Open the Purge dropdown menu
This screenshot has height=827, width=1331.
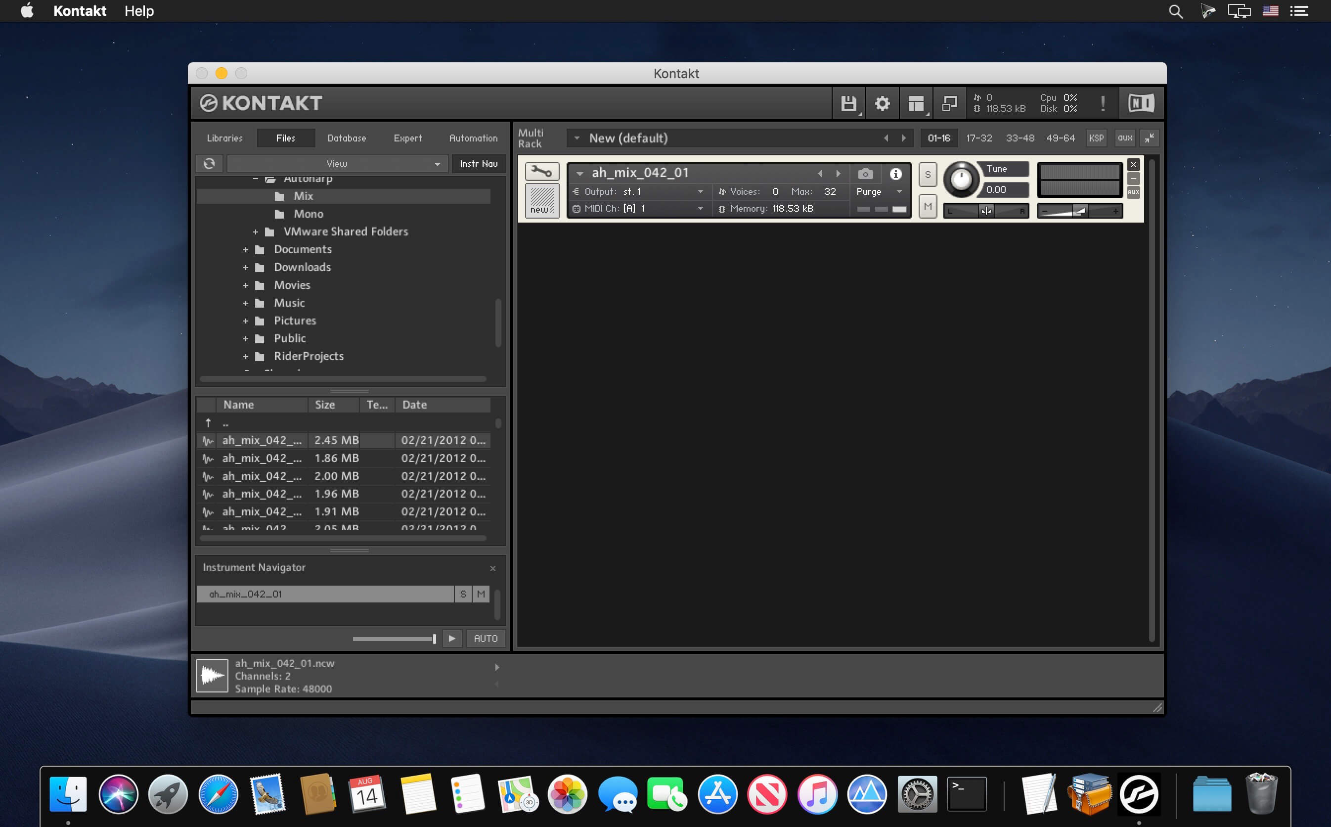[879, 191]
